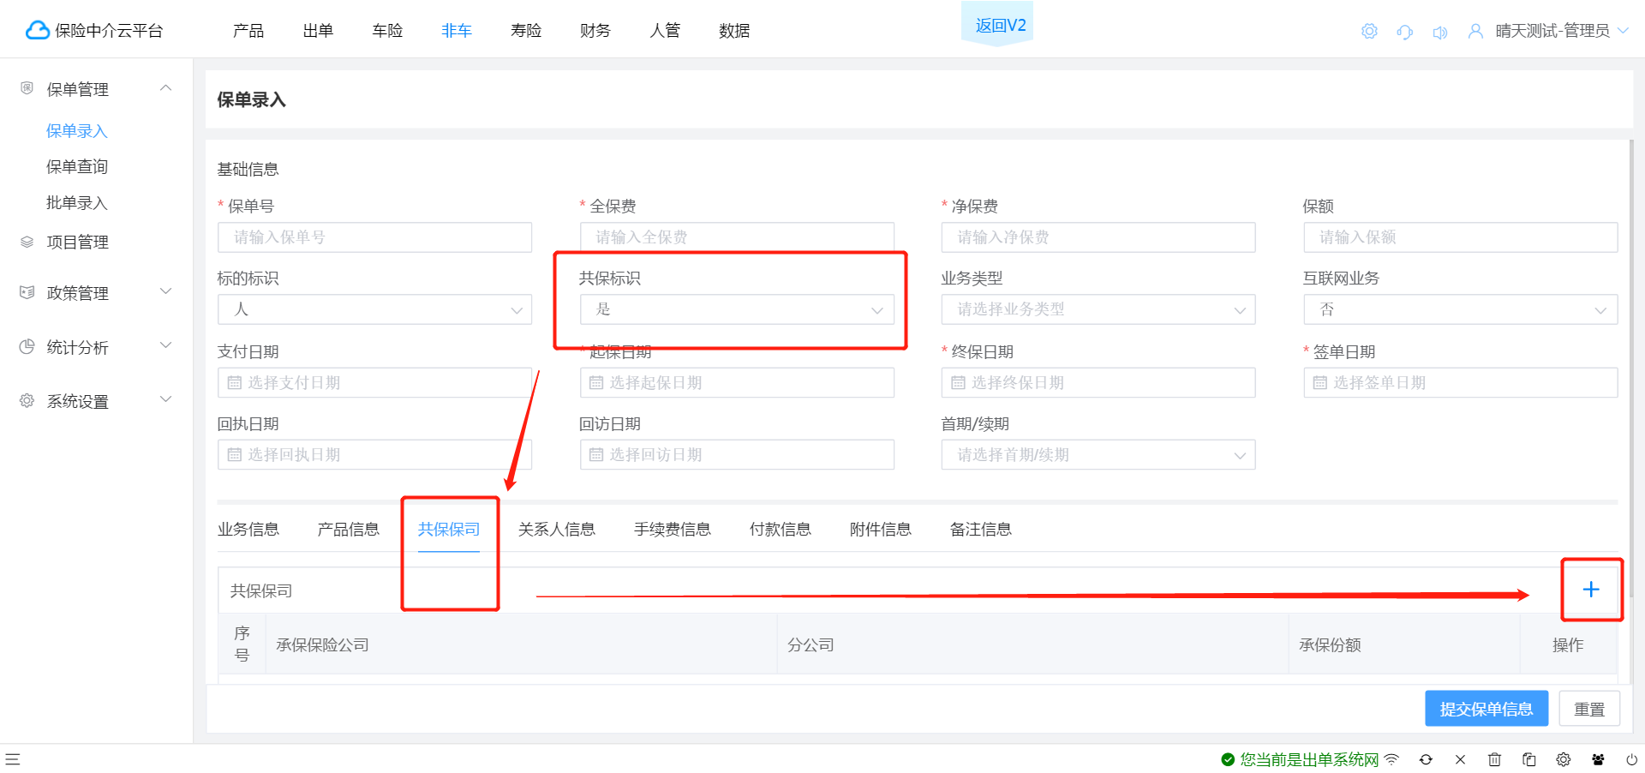This screenshot has height=773, width=1645.
Task: Switch to the 附件信息 tab
Action: (881, 530)
